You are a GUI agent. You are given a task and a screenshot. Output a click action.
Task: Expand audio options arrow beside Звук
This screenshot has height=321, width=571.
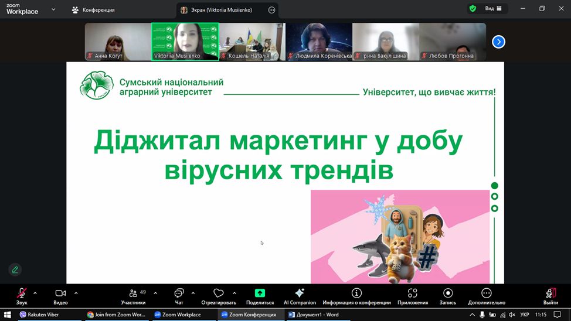point(35,293)
